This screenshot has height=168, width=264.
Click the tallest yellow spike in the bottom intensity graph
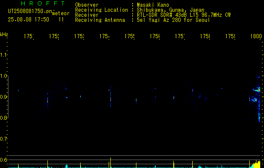(111, 163)
